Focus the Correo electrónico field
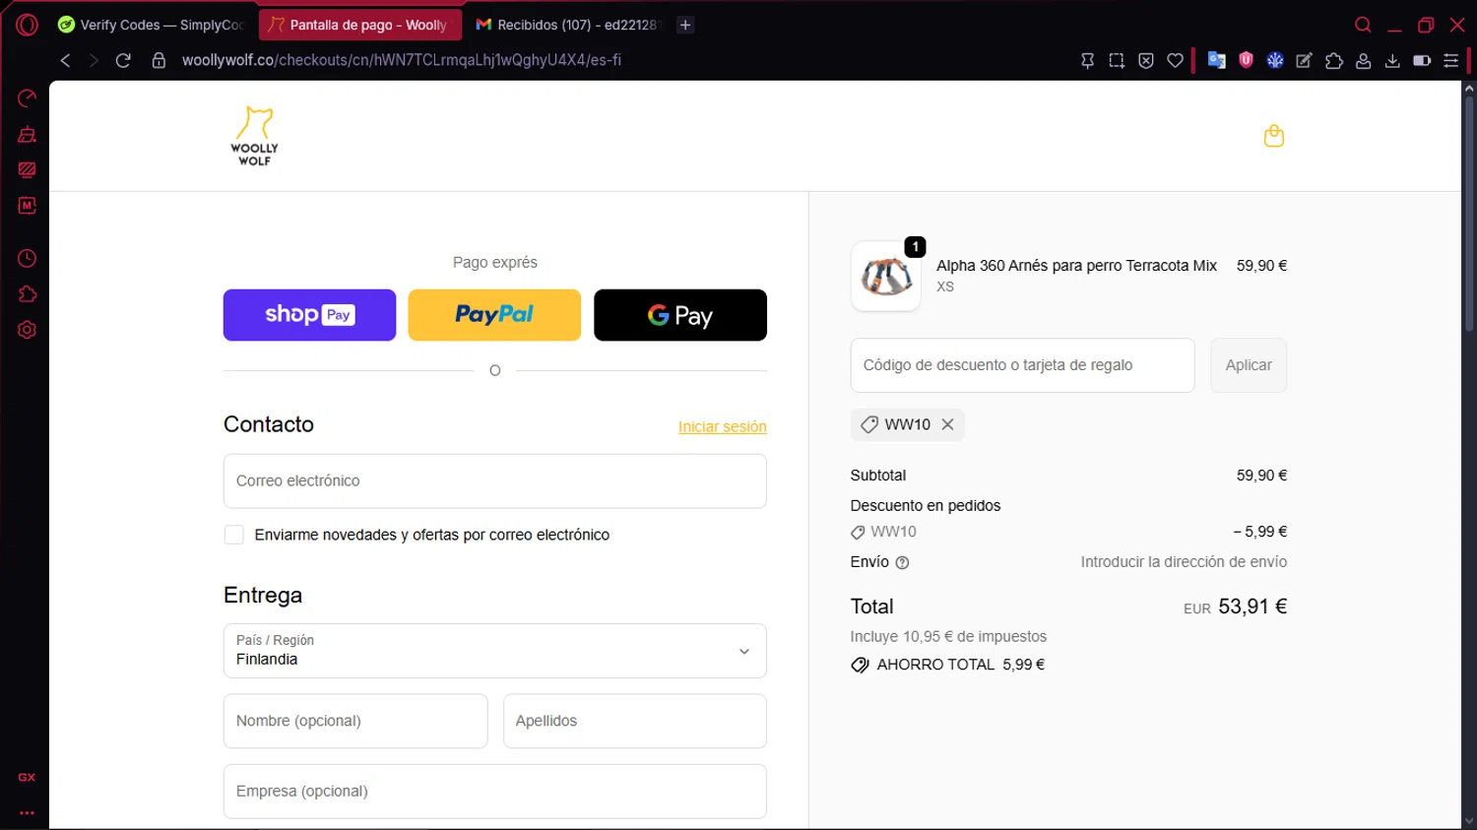Viewport: 1477px width, 830px height. pos(495,481)
